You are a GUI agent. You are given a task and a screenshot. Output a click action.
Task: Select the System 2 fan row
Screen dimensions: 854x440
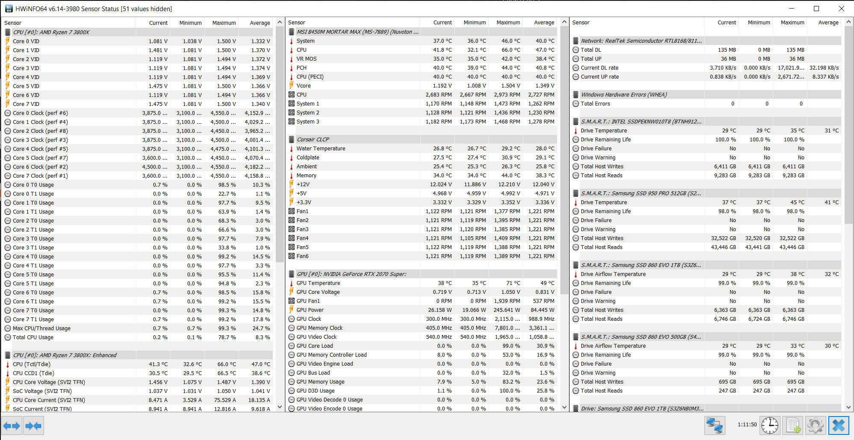(x=422, y=113)
